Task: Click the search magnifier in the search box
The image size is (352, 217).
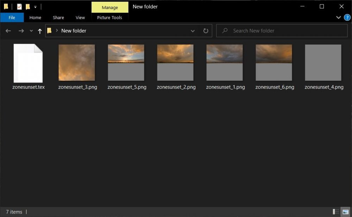Action: click(225, 31)
